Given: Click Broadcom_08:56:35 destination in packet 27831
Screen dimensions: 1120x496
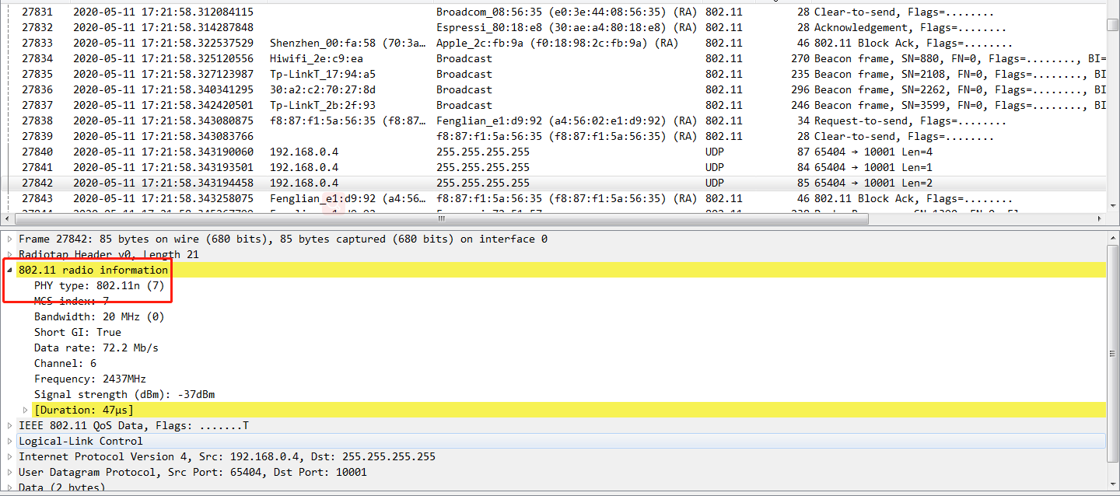Looking at the screenshot, I should [x=566, y=12].
